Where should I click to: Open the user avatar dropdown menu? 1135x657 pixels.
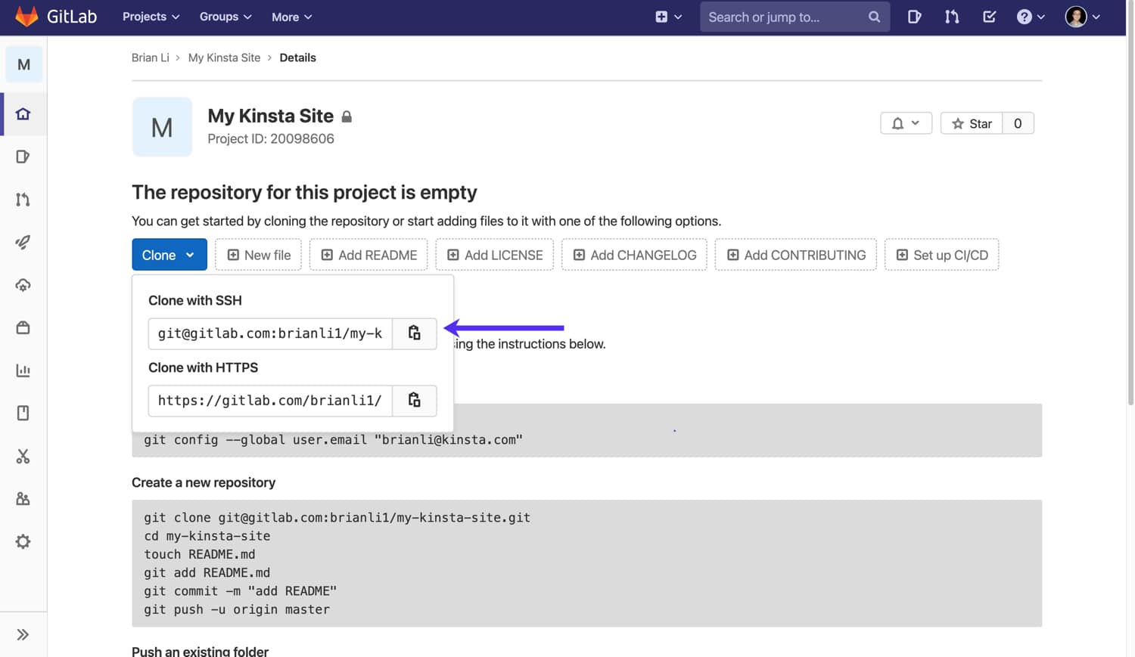click(1077, 16)
